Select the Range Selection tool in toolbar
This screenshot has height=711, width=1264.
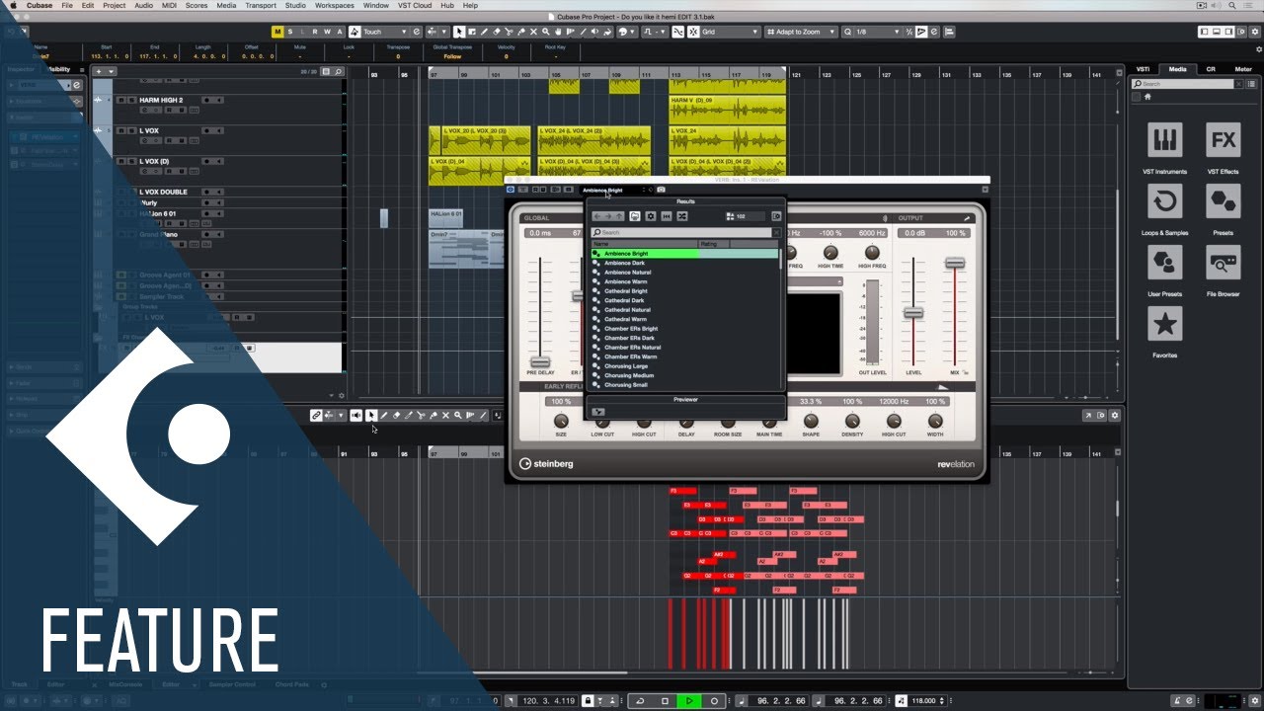tap(471, 32)
